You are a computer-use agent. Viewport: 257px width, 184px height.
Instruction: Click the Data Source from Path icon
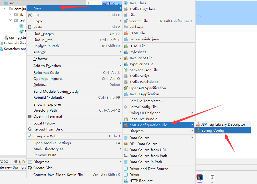[x=126, y=156]
